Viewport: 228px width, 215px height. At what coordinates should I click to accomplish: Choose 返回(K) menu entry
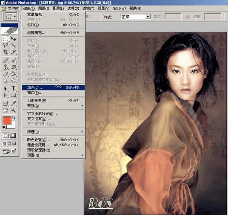[x=53, y=25]
